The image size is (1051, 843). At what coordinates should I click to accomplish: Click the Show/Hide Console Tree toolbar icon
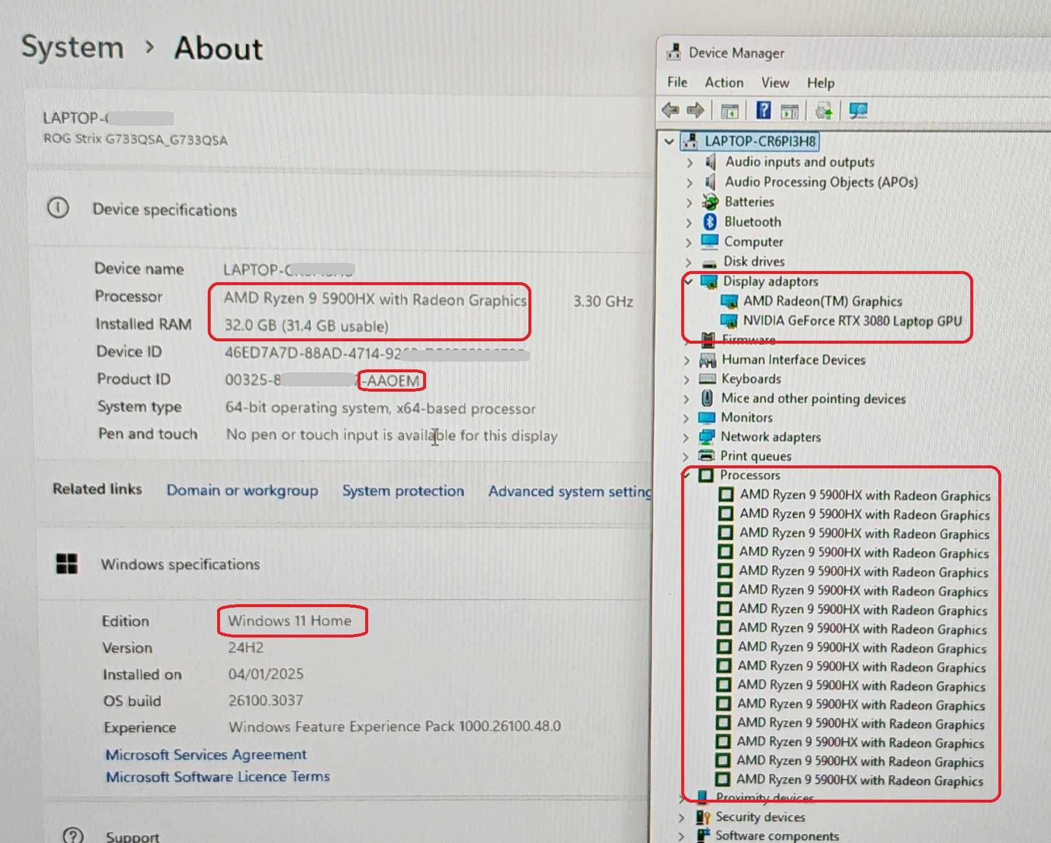click(730, 111)
